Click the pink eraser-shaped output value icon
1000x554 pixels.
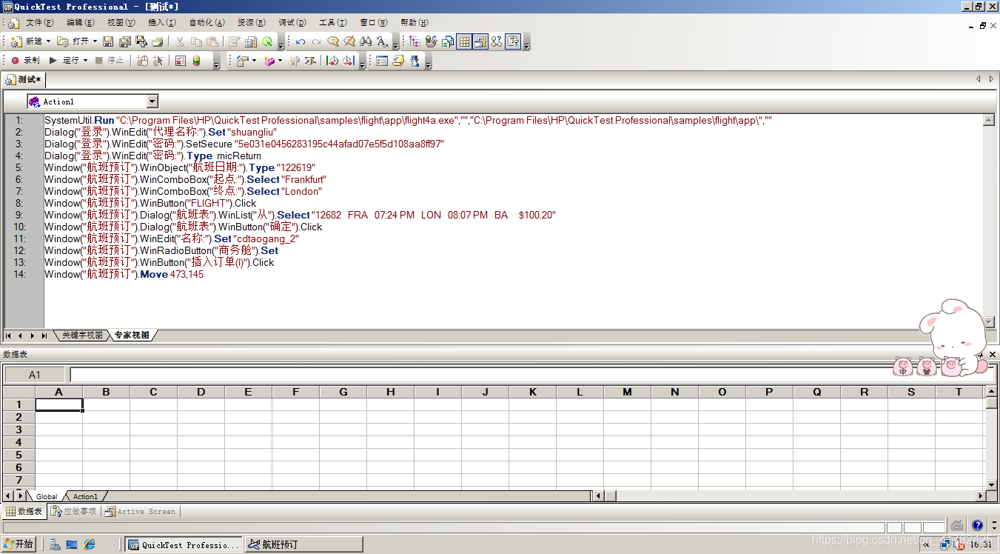[269, 61]
